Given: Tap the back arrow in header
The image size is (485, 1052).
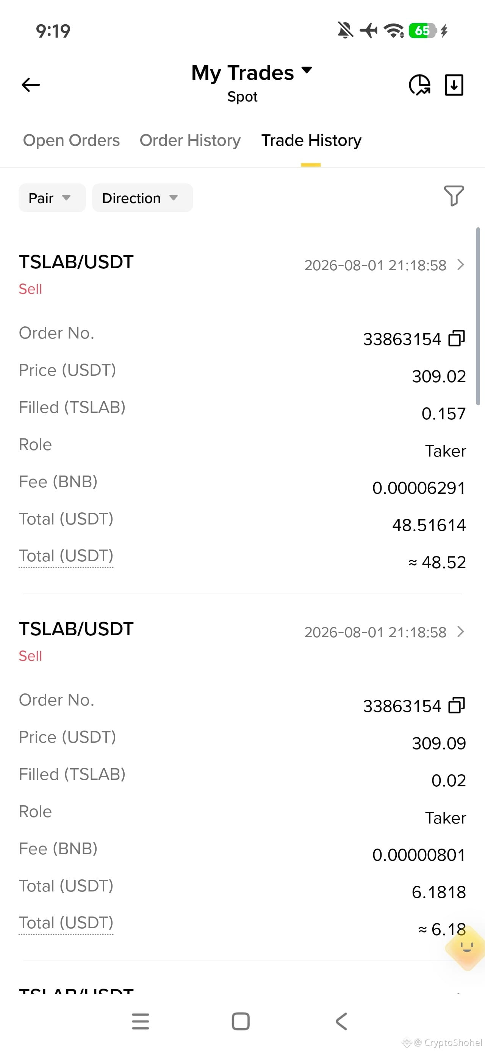Looking at the screenshot, I should point(31,85).
